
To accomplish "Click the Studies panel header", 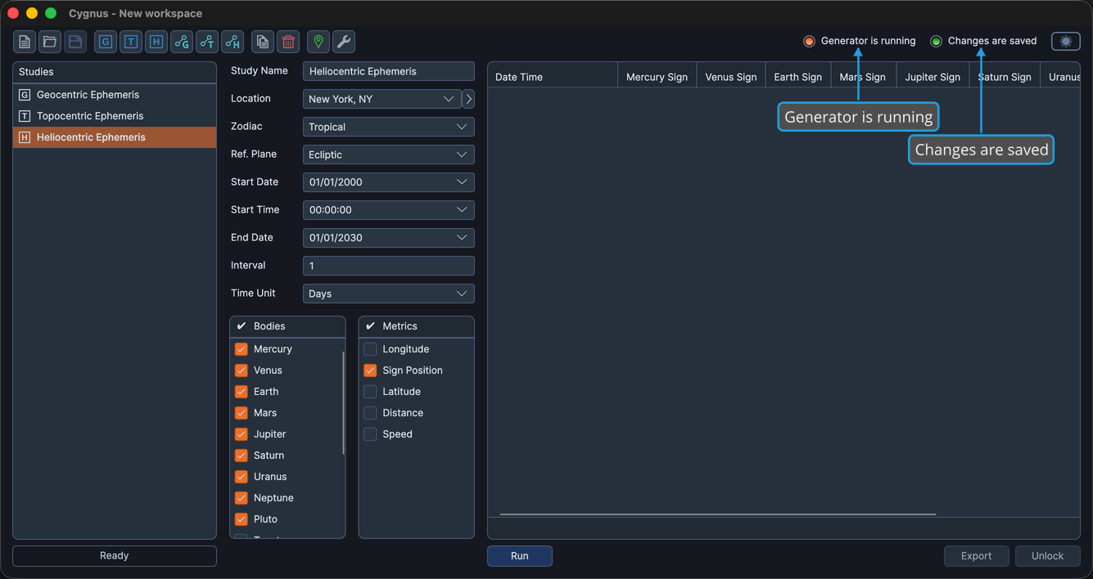I will [x=115, y=72].
